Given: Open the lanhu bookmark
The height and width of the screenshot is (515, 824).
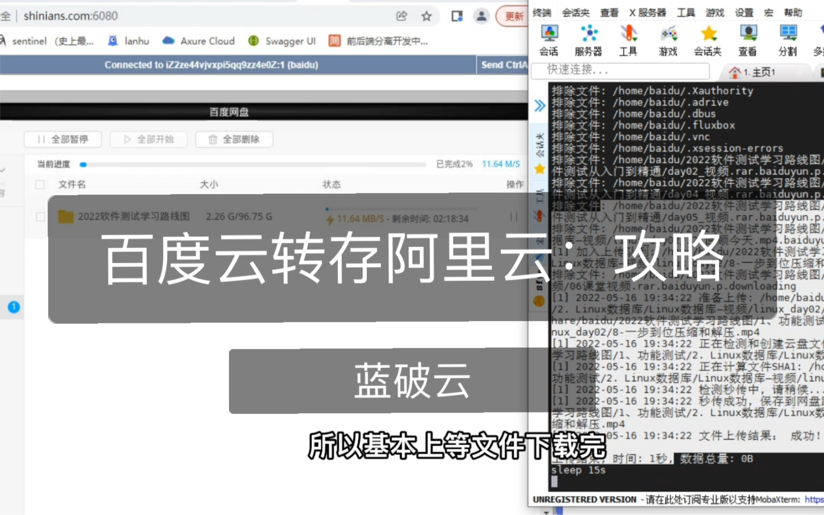Looking at the screenshot, I should point(128,41).
